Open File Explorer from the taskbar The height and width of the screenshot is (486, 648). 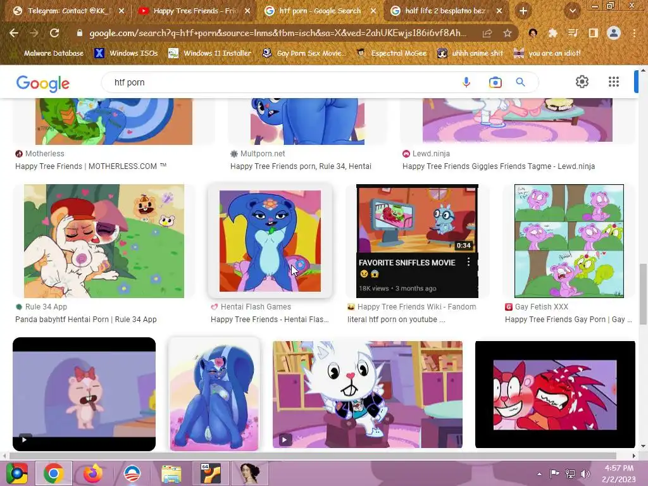pyautogui.click(x=171, y=473)
